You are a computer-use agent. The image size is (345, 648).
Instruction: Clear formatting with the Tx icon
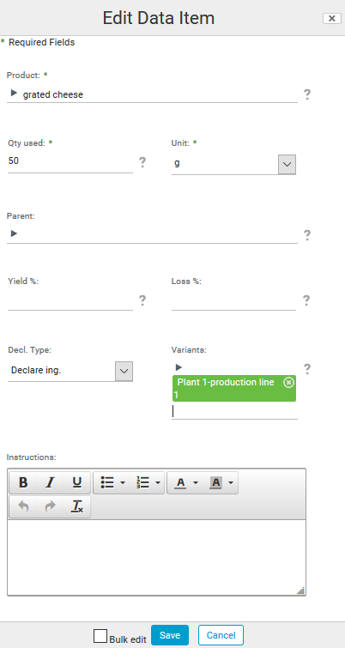(x=77, y=506)
